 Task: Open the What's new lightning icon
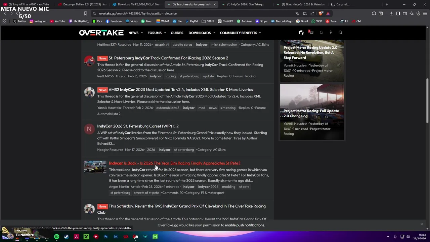point(331,33)
